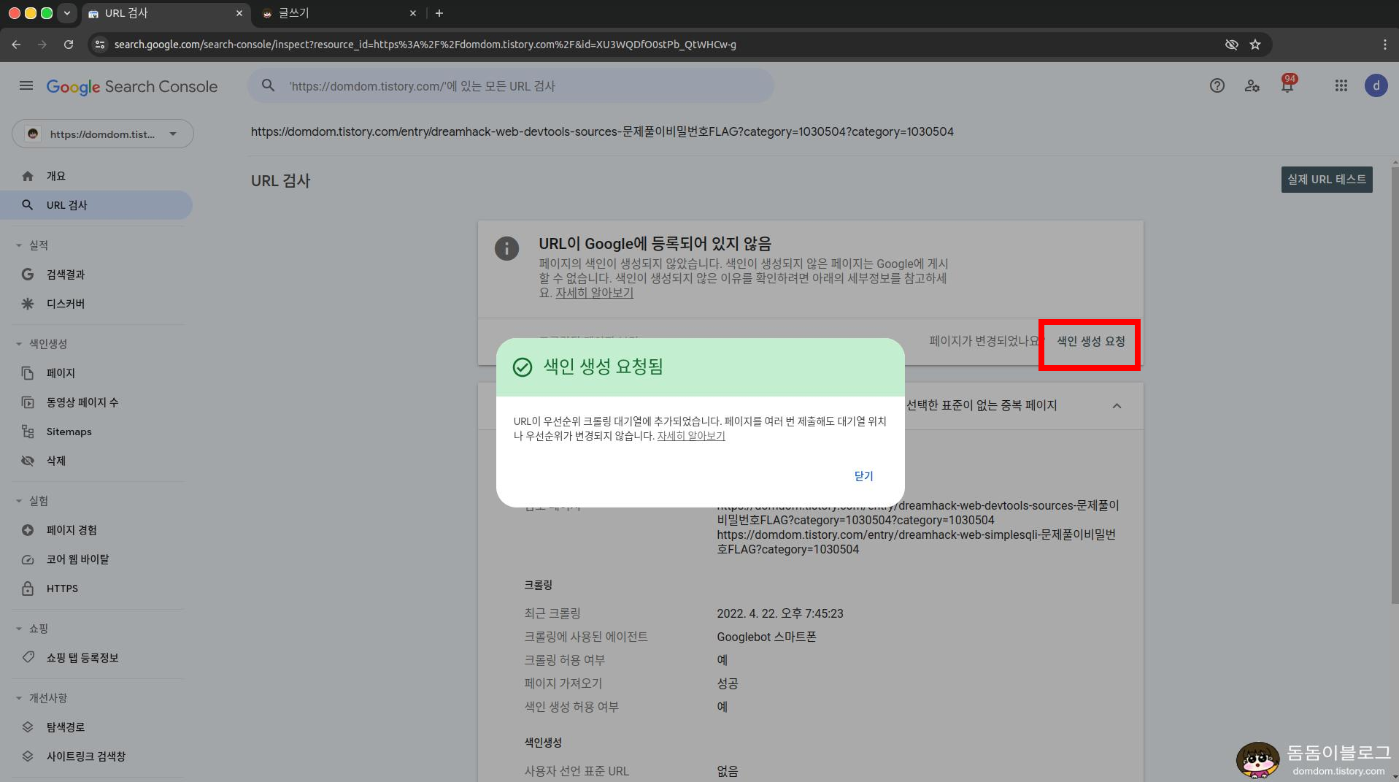Viewport: 1399px width, 782px height.
Task: Click 실제 URL 테스트 button
Action: click(1326, 180)
